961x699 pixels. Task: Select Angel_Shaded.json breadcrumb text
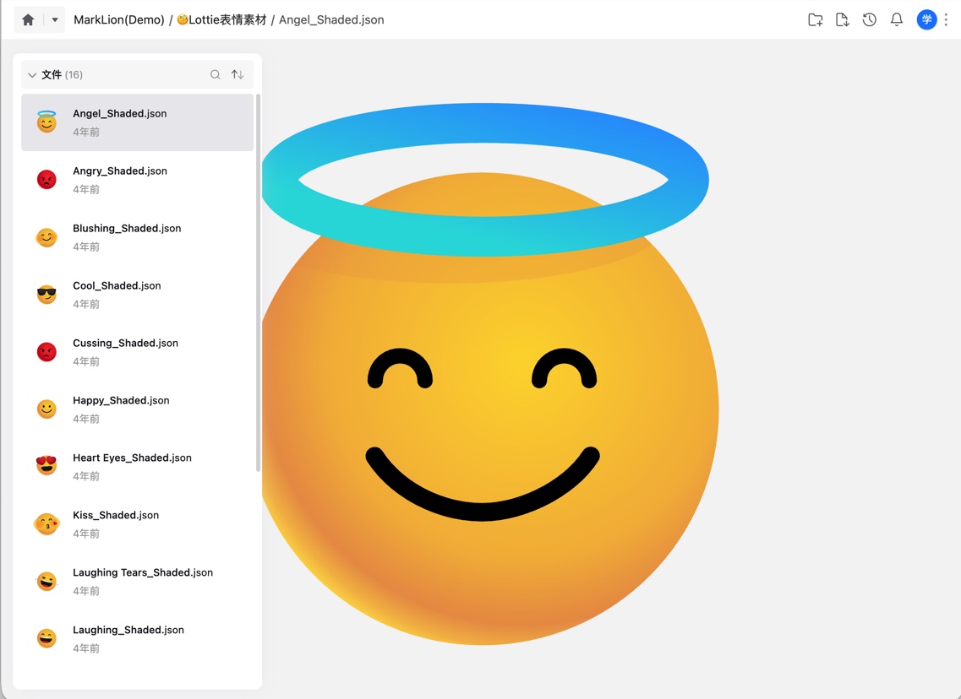pos(331,19)
